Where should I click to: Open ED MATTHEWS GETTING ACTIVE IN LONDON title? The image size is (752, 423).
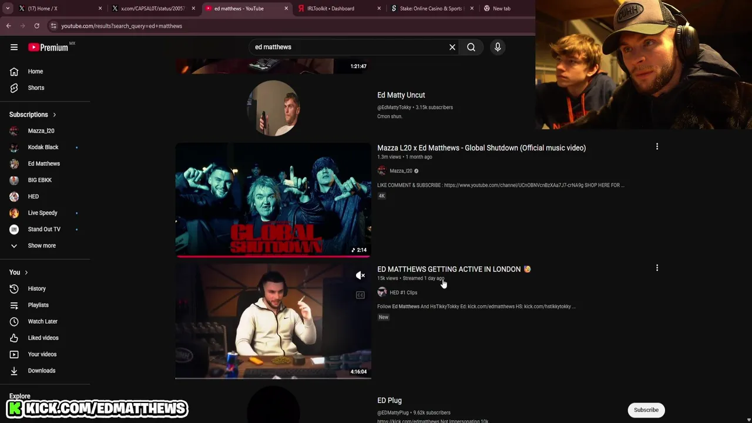pos(454,269)
